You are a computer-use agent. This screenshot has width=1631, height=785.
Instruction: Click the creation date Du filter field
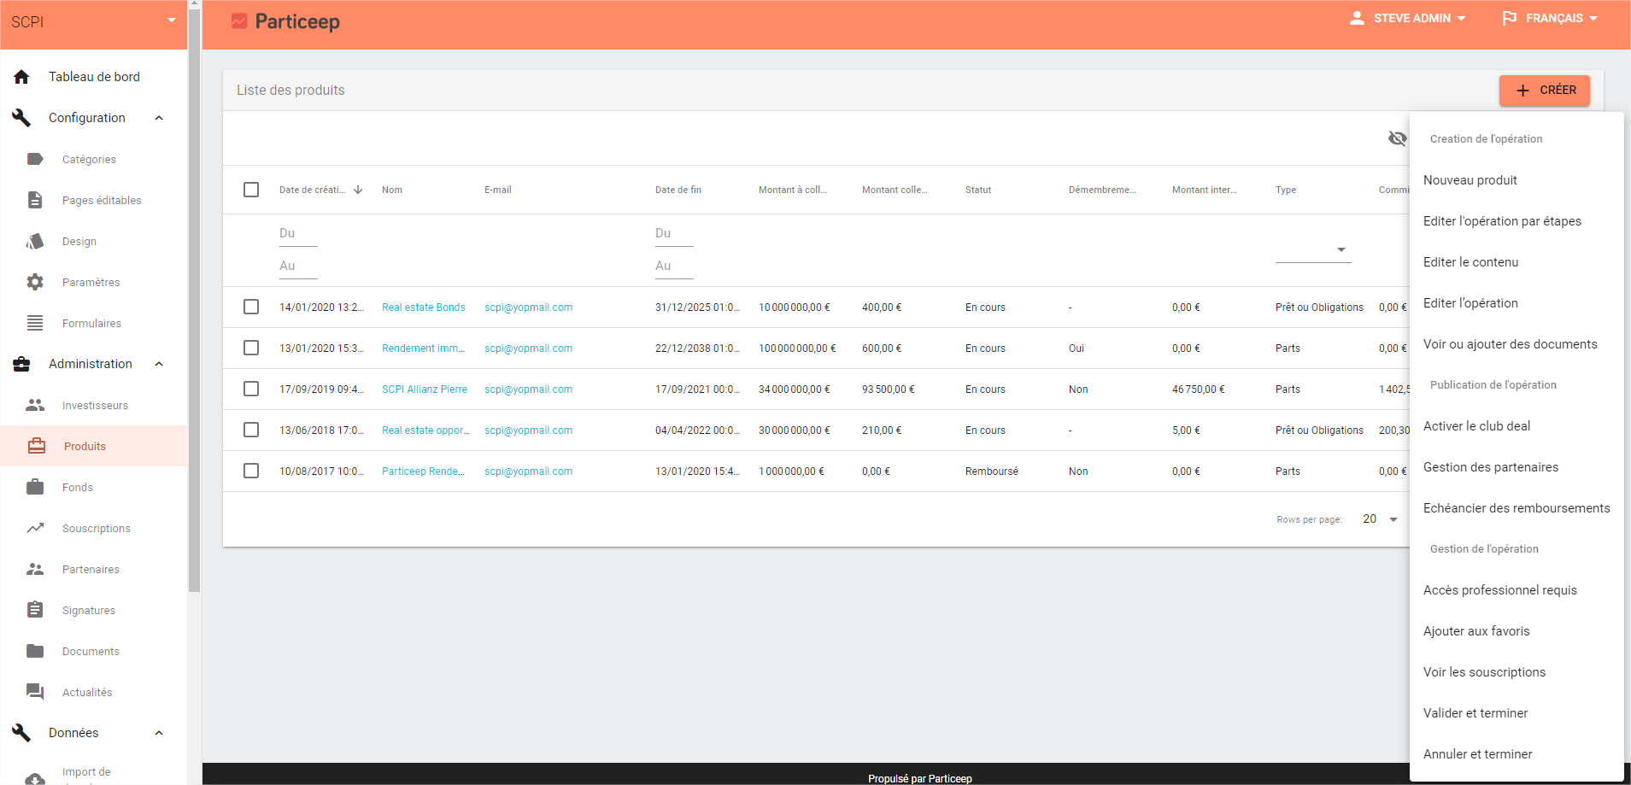point(298,234)
